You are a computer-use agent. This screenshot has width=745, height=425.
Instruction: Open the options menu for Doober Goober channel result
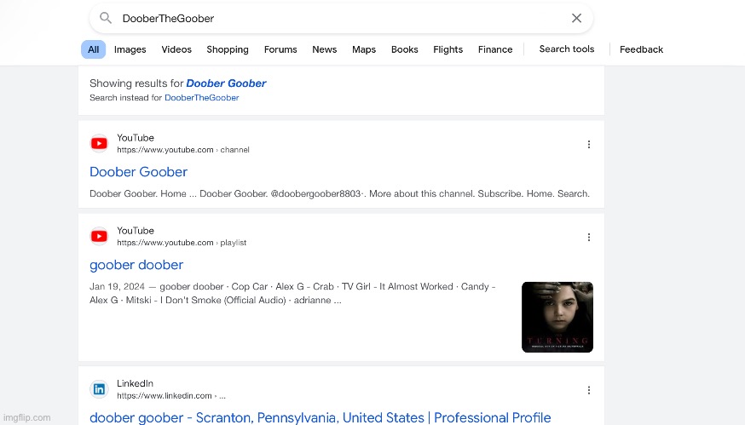coord(589,144)
